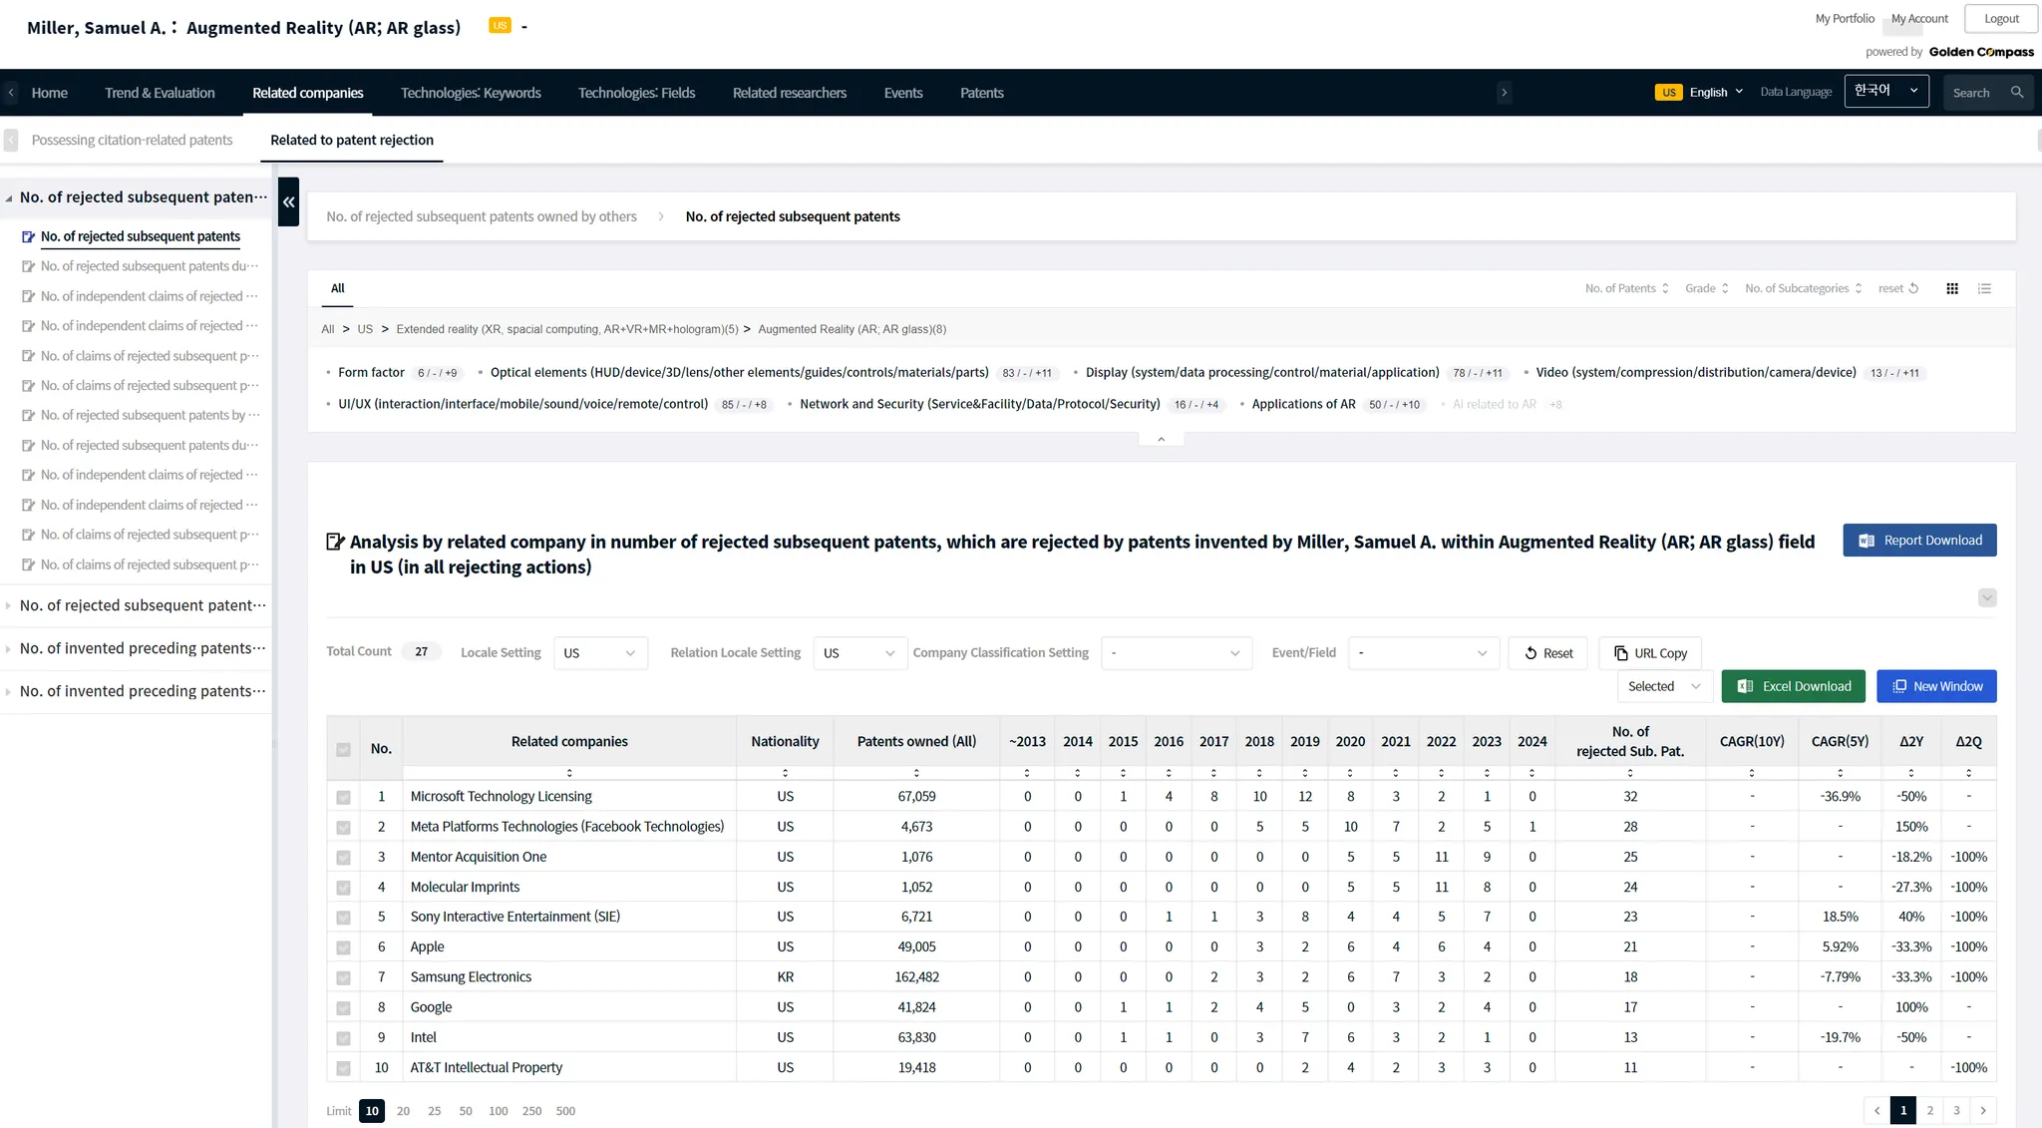Switch to list view icon
The image size is (2042, 1128).
click(x=1984, y=289)
